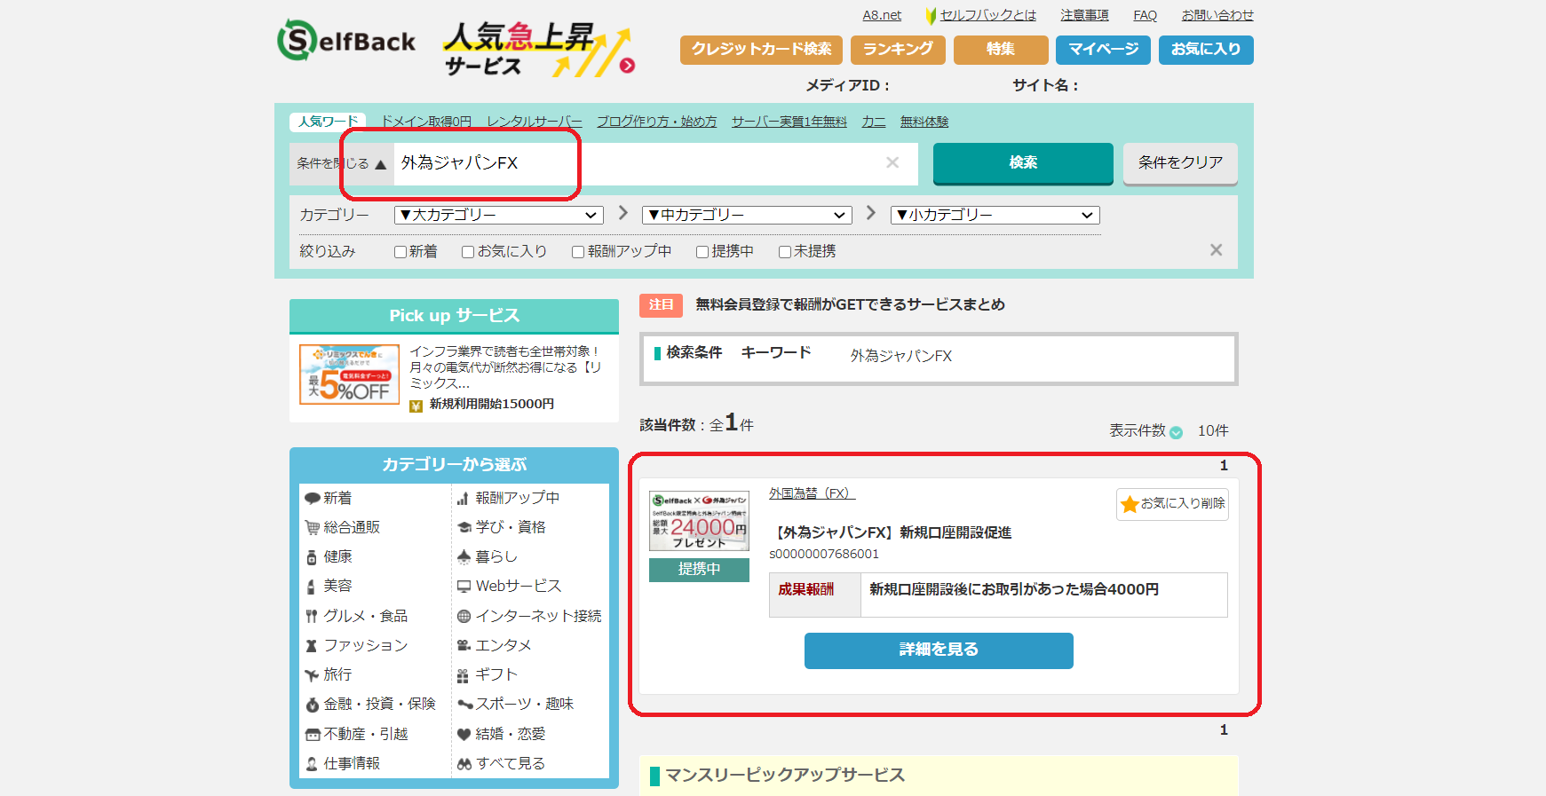Screen dimensions: 1546x796
Task: Click the 詳細を見る button
Action: pos(939,650)
